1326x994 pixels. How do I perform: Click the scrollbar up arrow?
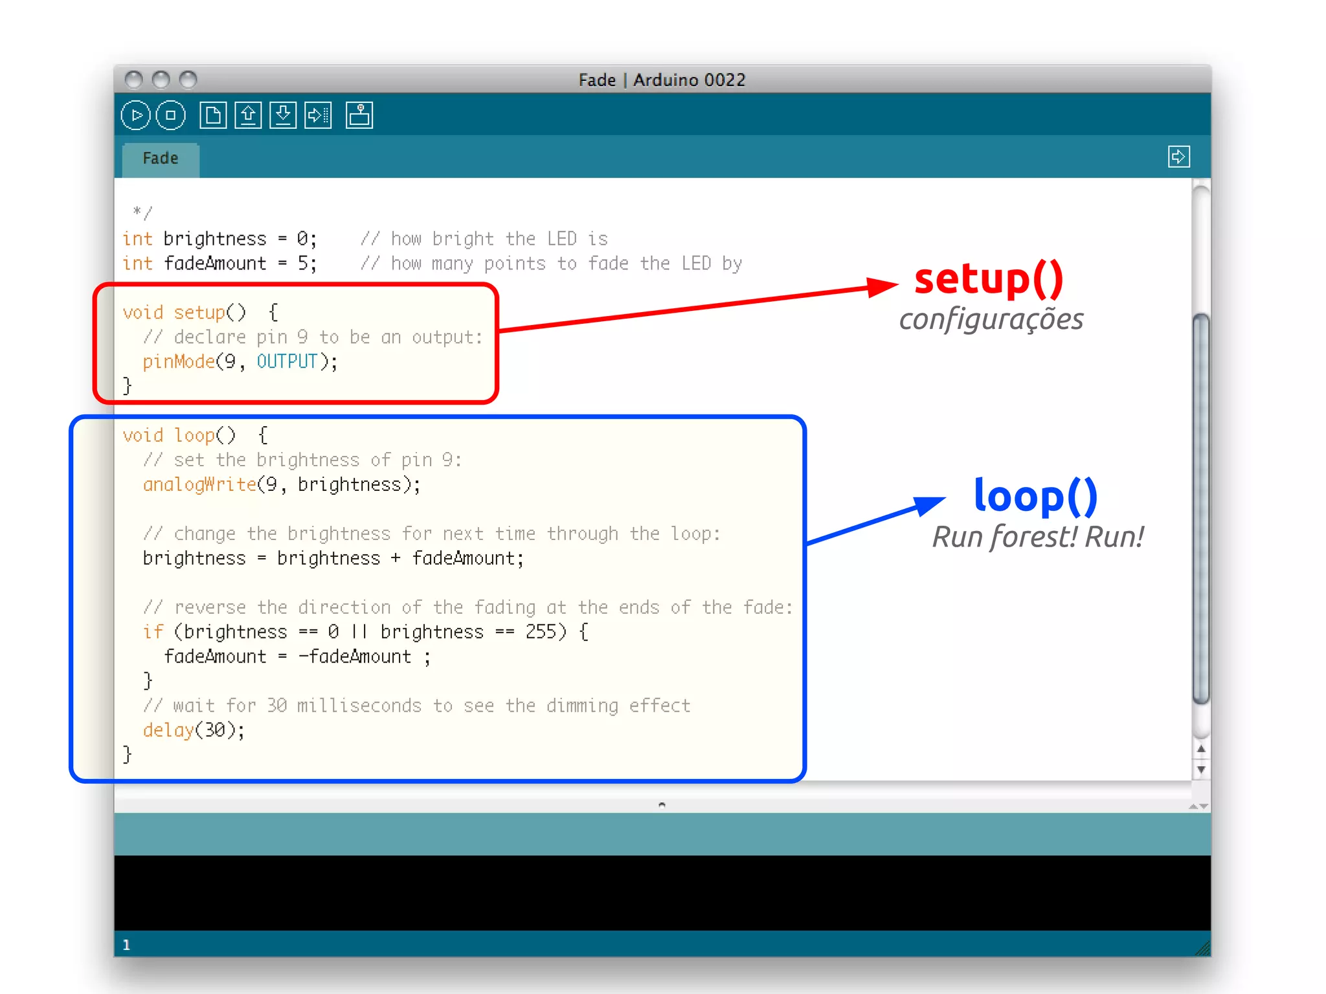tap(1201, 749)
